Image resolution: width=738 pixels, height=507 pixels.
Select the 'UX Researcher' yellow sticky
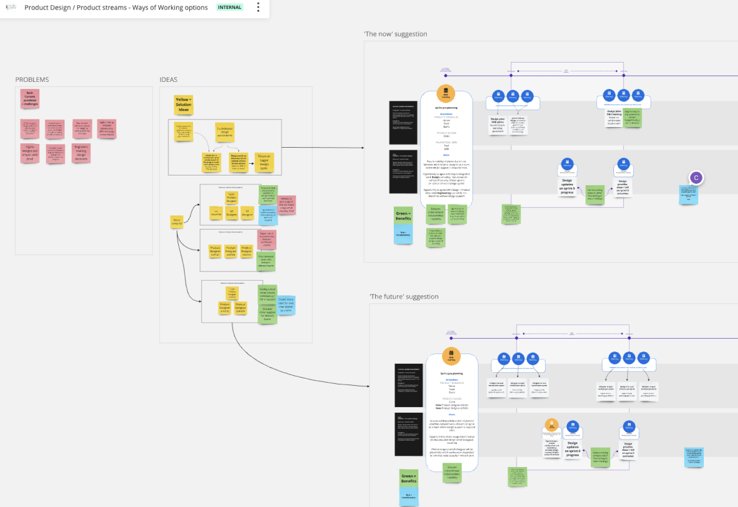[x=216, y=212]
